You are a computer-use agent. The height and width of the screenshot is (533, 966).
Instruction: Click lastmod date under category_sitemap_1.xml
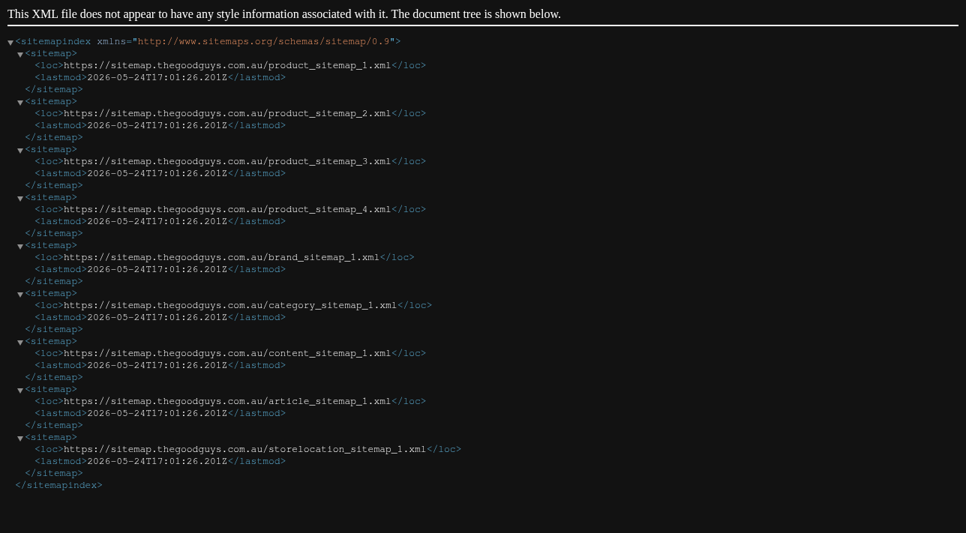(157, 318)
